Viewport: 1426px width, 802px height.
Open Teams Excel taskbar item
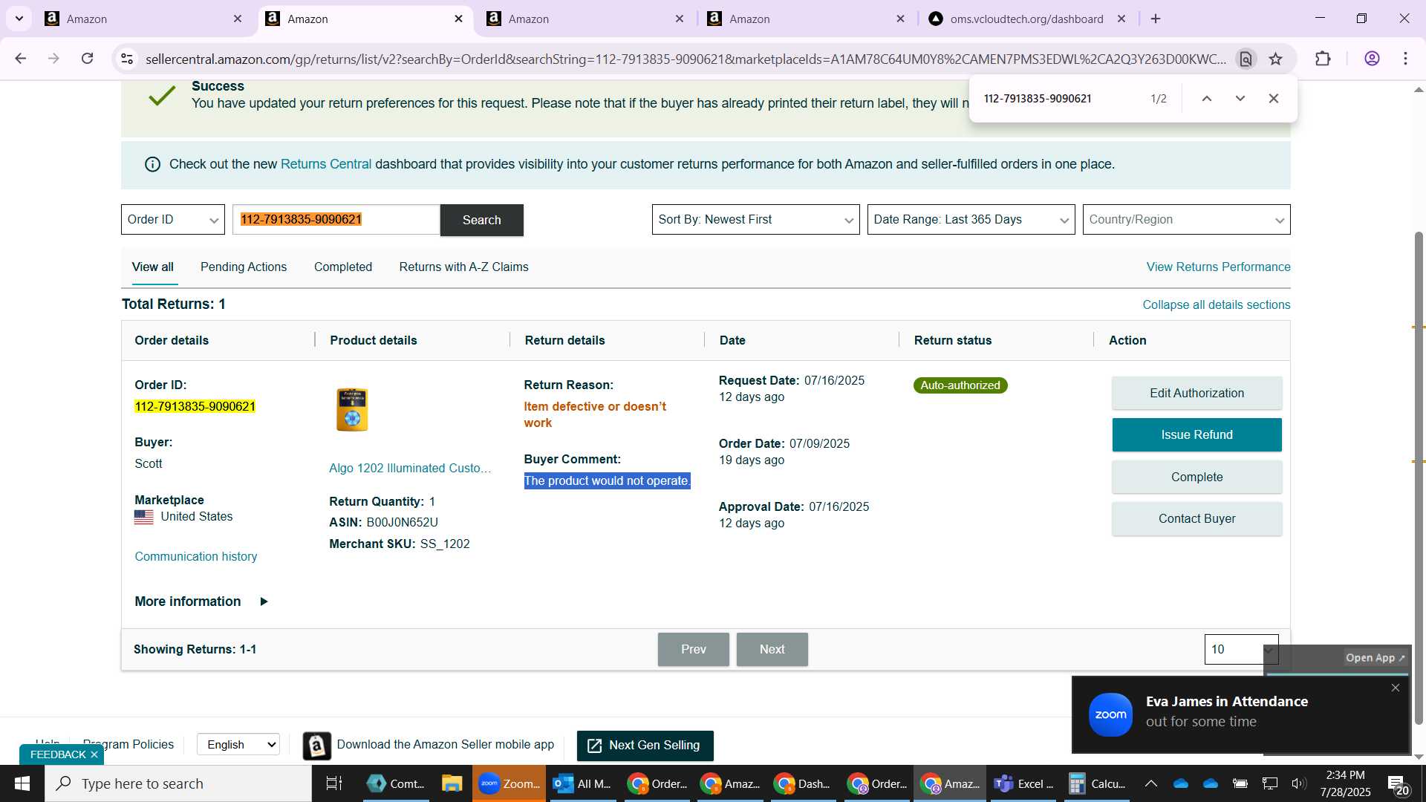point(1023,783)
